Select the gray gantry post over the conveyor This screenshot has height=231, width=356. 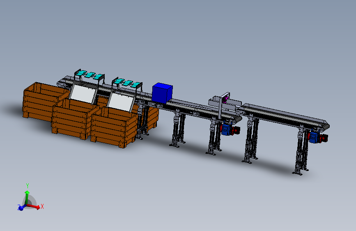coord(220,108)
